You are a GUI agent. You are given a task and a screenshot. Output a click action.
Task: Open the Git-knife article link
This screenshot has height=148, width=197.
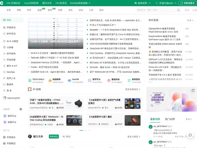point(110,67)
